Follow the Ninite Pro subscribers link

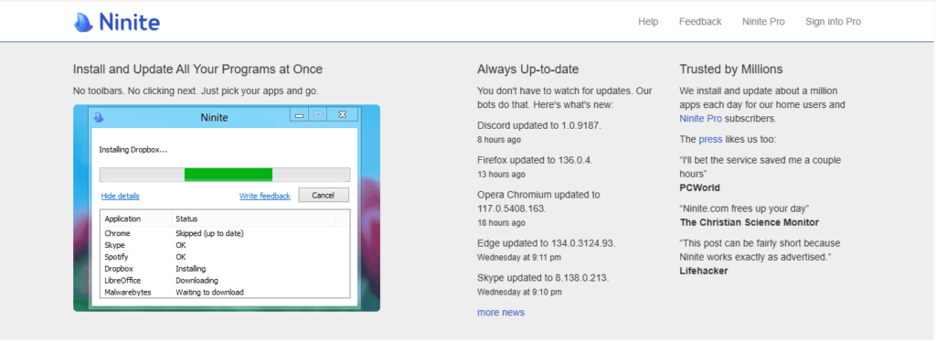tap(701, 118)
